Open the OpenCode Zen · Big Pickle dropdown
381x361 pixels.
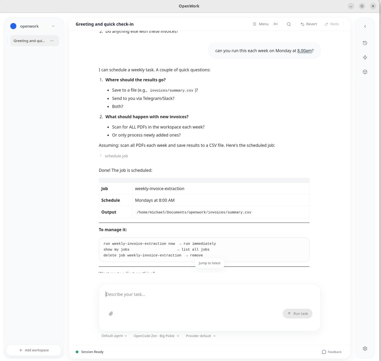[157, 336]
